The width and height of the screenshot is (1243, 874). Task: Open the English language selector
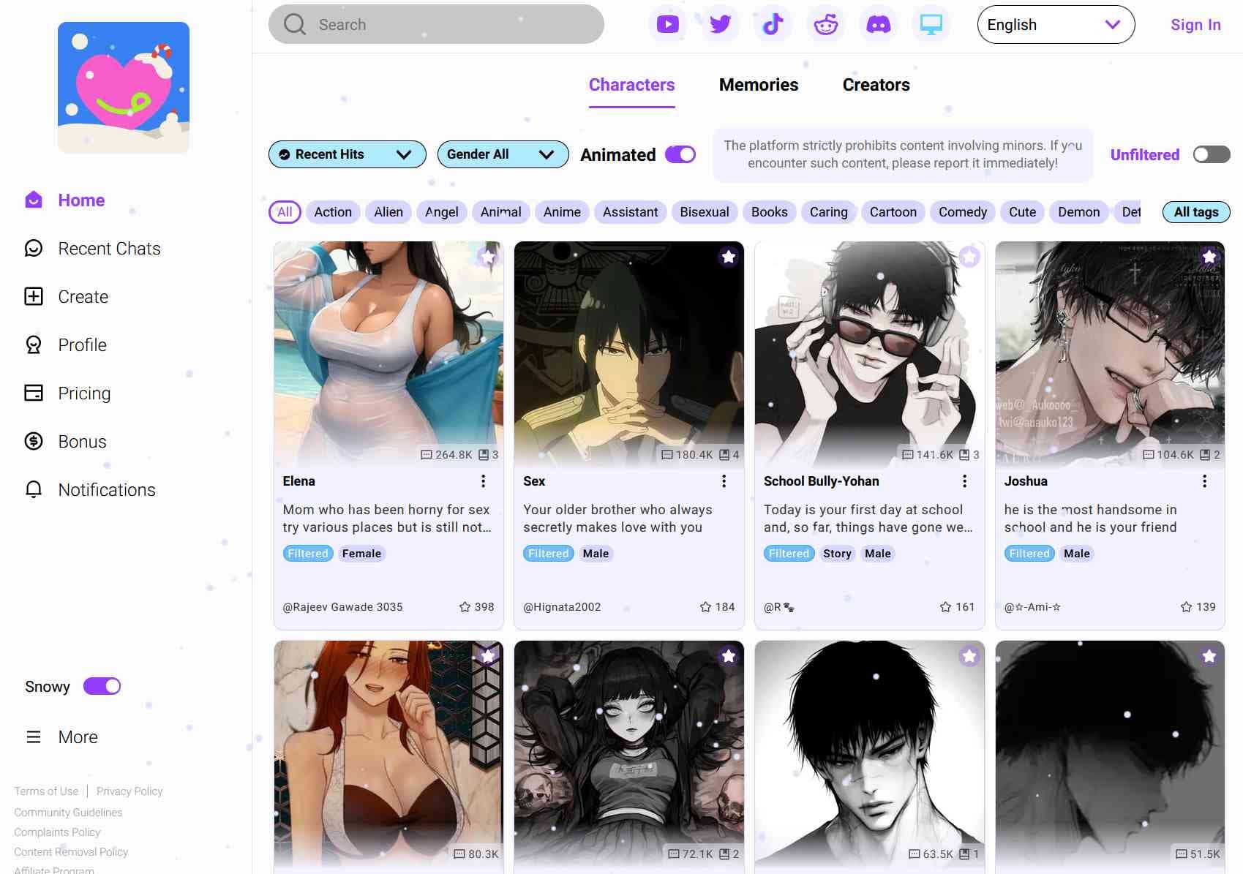pos(1056,24)
